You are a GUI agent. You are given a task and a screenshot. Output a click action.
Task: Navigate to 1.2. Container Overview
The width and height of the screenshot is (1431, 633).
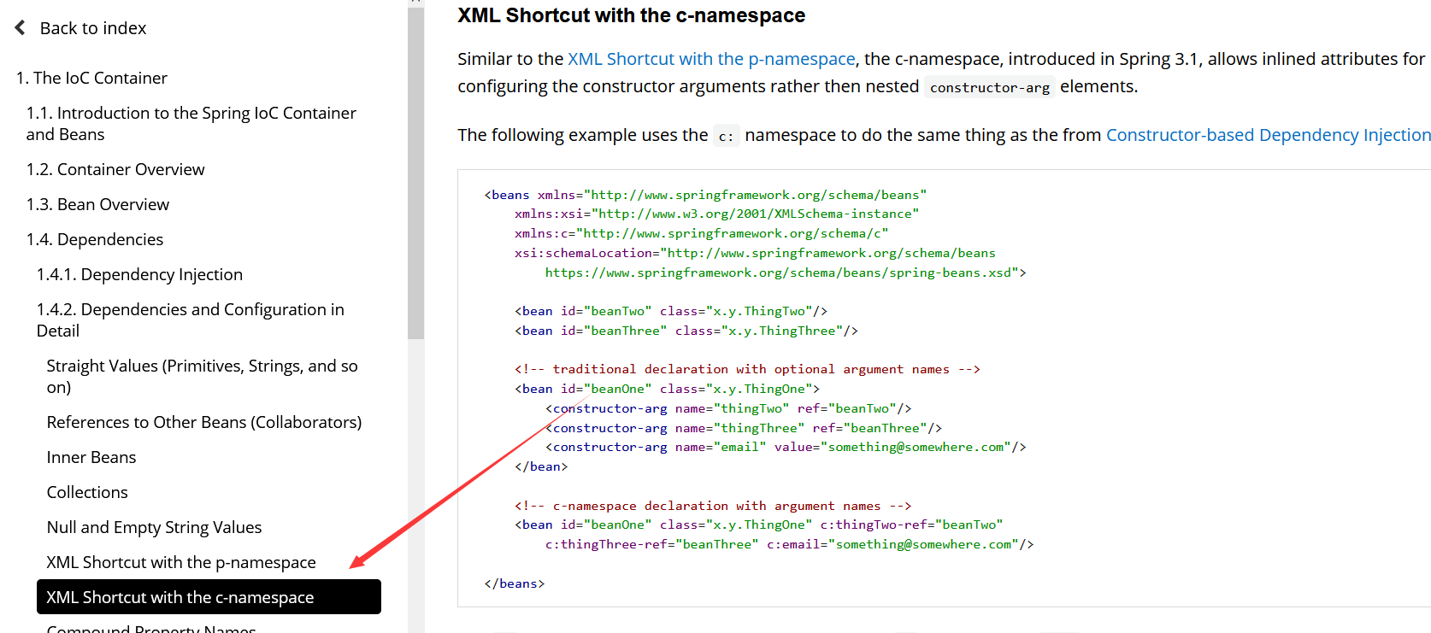[x=115, y=169]
